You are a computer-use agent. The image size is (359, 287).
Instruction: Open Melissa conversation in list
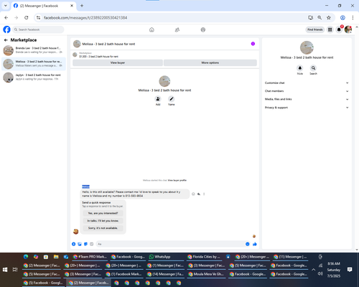coord(34,64)
